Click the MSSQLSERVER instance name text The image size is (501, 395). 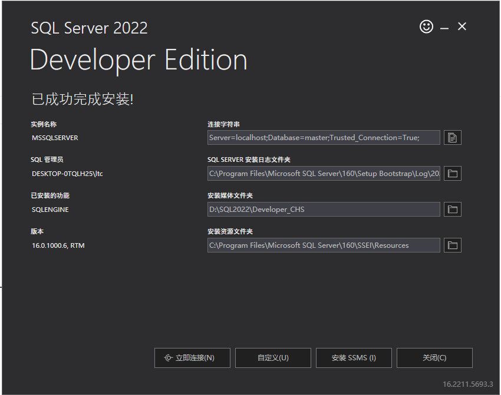[x=55, y=138]
